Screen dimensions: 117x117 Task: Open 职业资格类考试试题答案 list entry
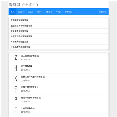58,26
